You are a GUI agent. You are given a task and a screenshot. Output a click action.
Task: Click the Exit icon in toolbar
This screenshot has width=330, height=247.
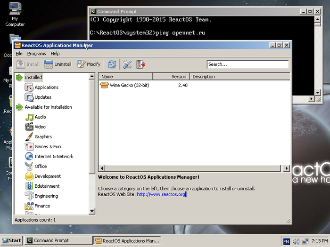point(140,64)
